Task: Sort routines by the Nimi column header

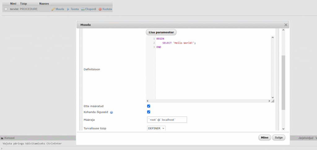Action: click(13, 4)
